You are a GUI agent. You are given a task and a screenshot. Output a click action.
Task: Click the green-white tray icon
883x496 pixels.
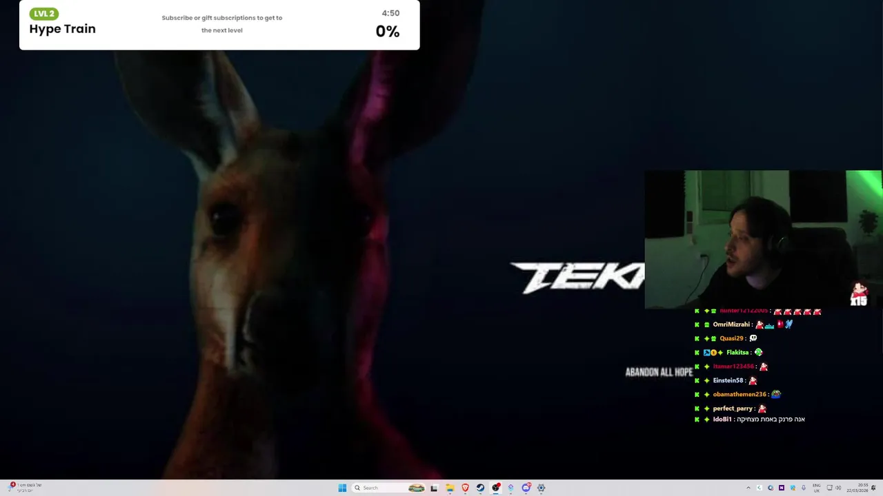[x=760, y=488]
